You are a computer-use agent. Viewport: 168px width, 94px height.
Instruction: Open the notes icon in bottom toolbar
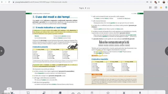click(44, 93)
